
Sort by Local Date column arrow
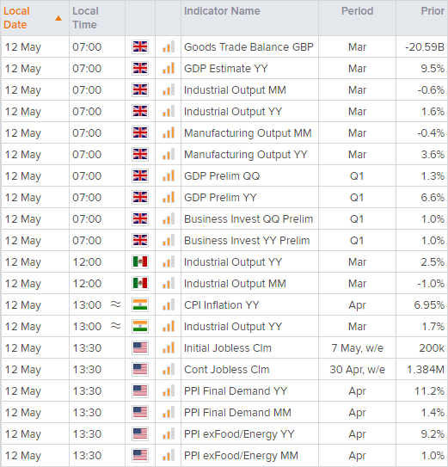coord(58,18)
